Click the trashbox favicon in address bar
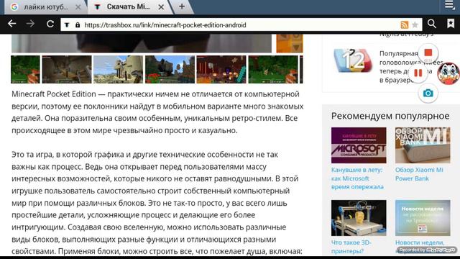The width and height of the screenshot is (460, 259). point(67,25)
